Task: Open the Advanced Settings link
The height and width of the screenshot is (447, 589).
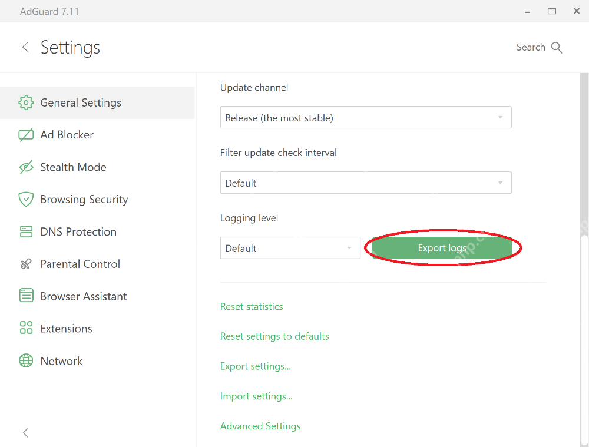Action: (260, 426)
